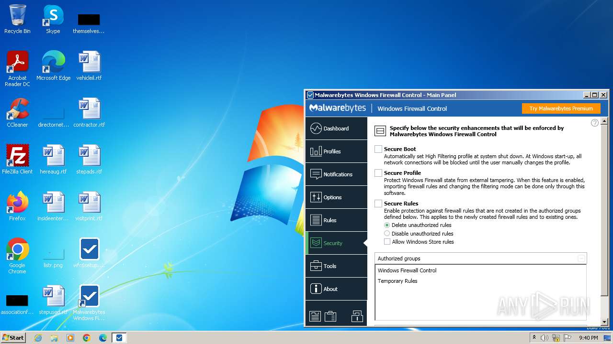Open Edge from the taskbar
The width and height of the screenshot is (613, 344).
[103, 338]
